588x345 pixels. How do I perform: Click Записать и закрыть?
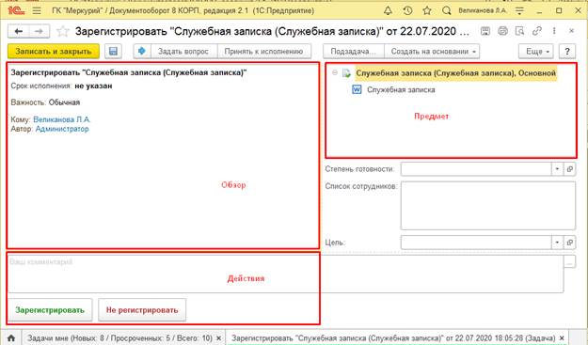point(54,52)
